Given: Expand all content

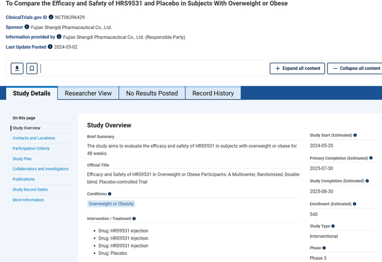Looking at the screenshot, I should [x=297, y=68].
